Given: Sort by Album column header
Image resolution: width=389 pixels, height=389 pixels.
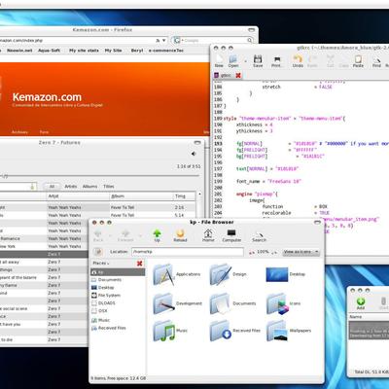Looking at the screenshot, I should [141, 196].
